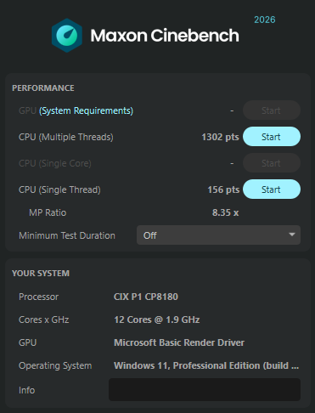Screen dimensions: 315x413
Task: Click the CPU (Single Thread) label
Action: tap(59, 190)
